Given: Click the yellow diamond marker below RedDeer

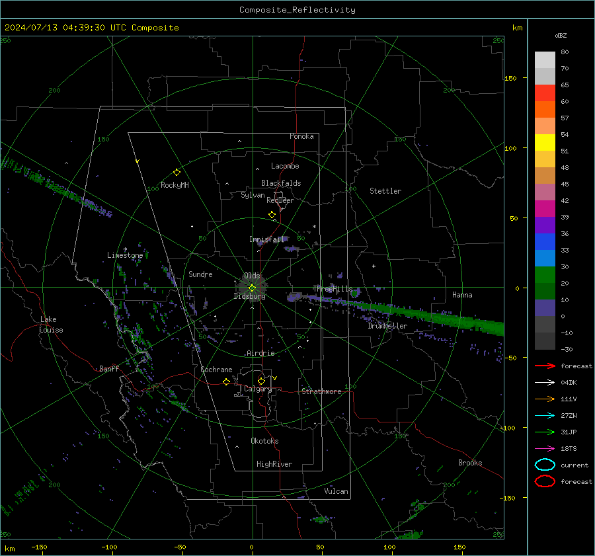Looking at the screenshot, I should coord(272,215).
